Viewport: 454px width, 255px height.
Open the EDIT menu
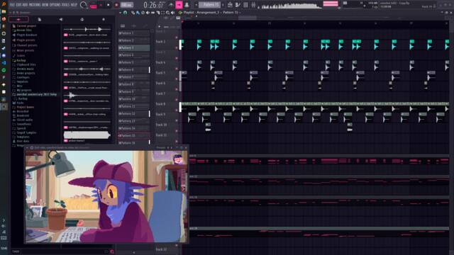[x=18, y=5]
